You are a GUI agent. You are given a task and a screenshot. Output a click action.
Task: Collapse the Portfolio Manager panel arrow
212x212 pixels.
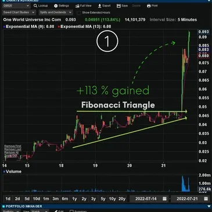coord(209,206)
